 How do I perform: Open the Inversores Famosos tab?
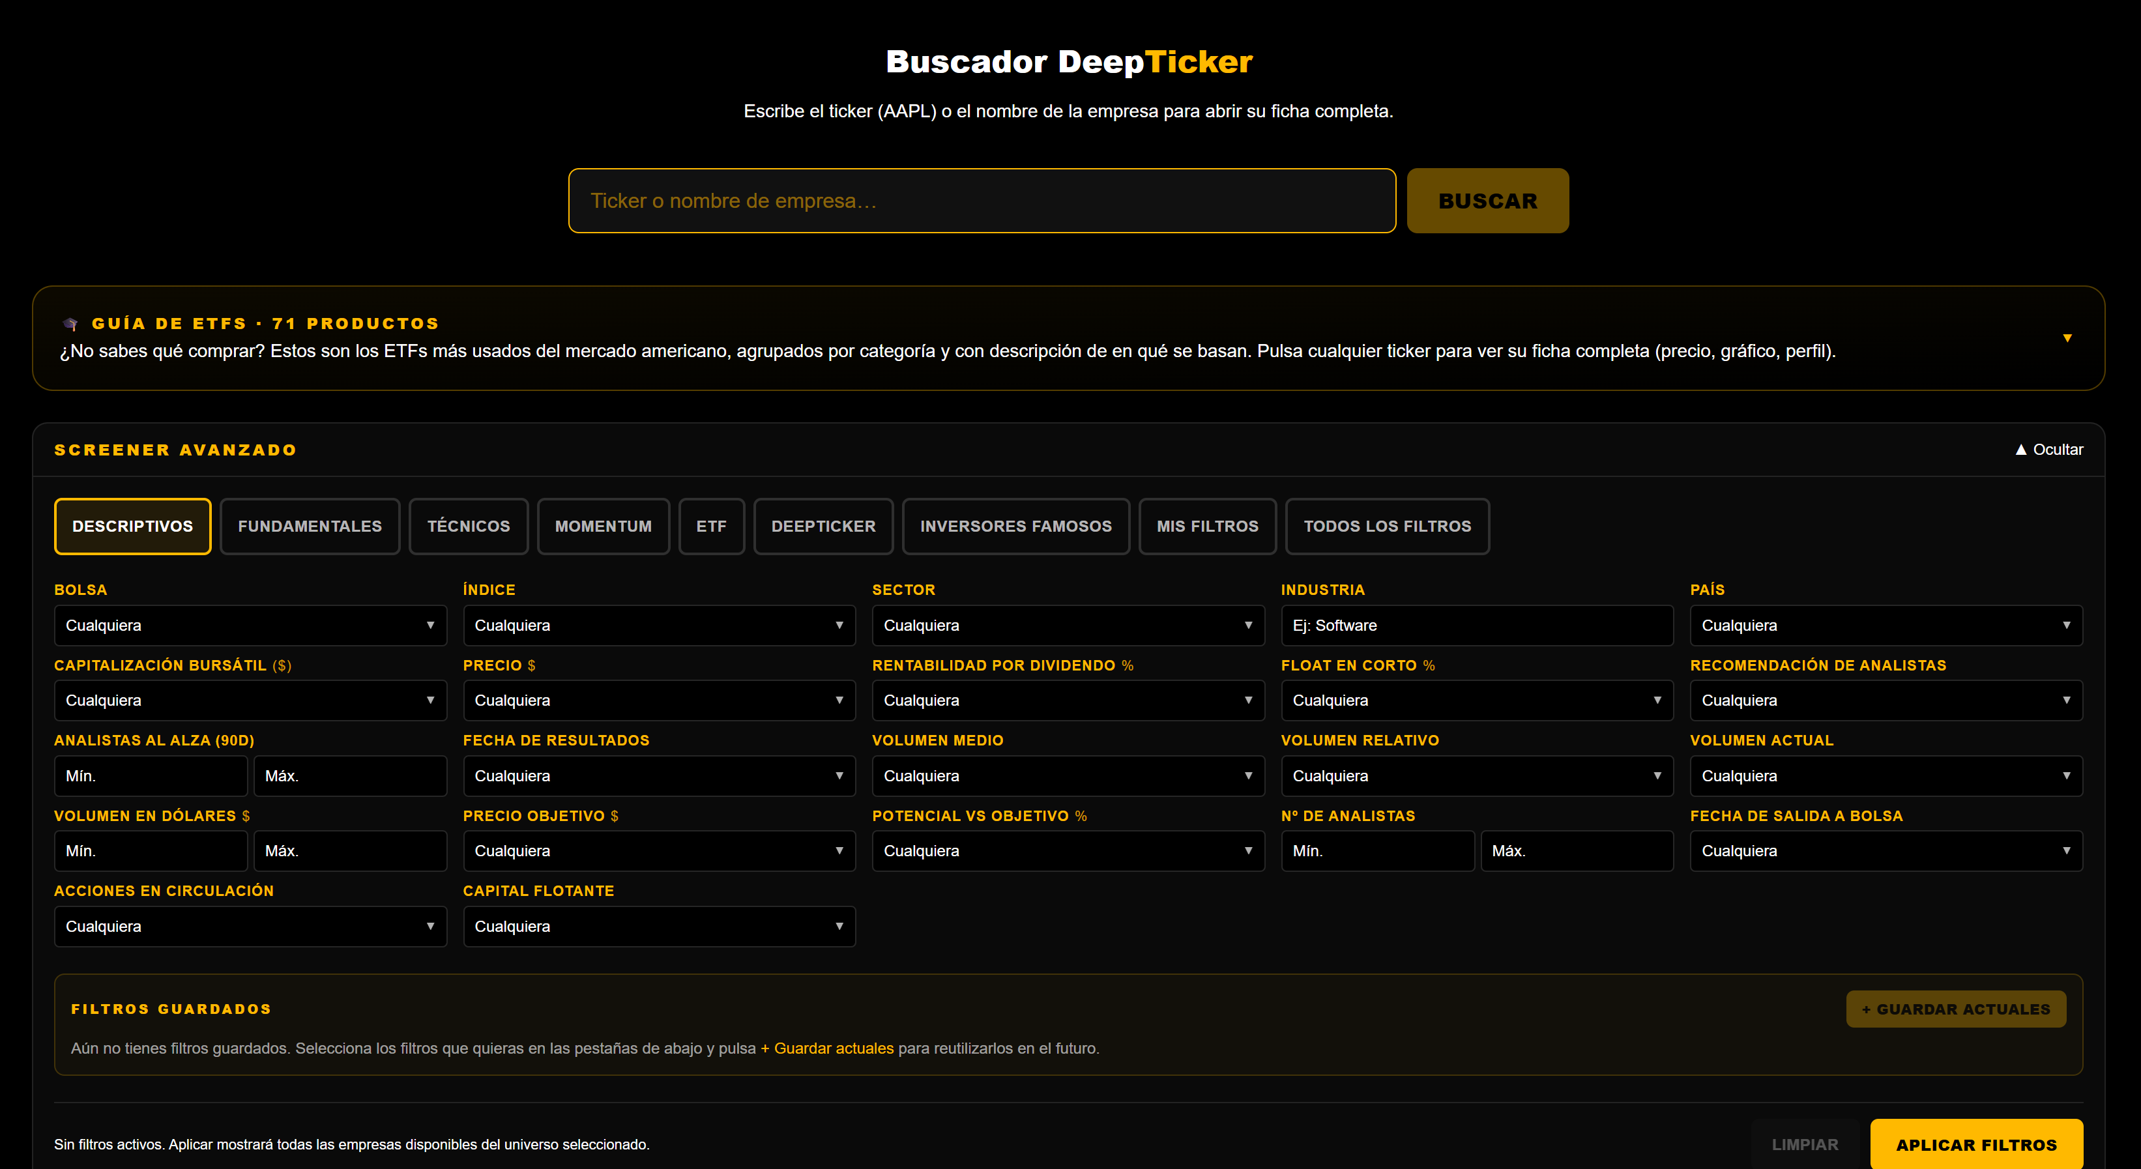coord(1015,526)
